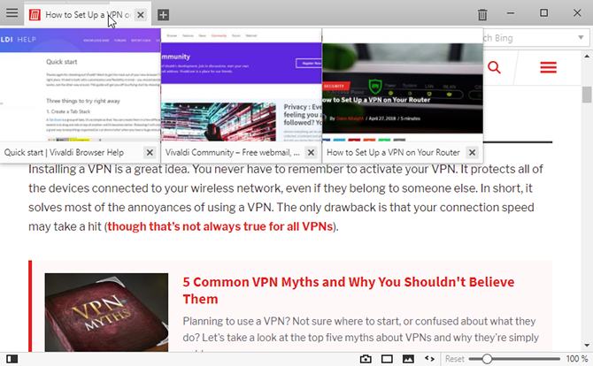Viewport: 593px width, 366px height.
Task: Close the Vivaldi Community stacked tab
Action: coord(311,153)
